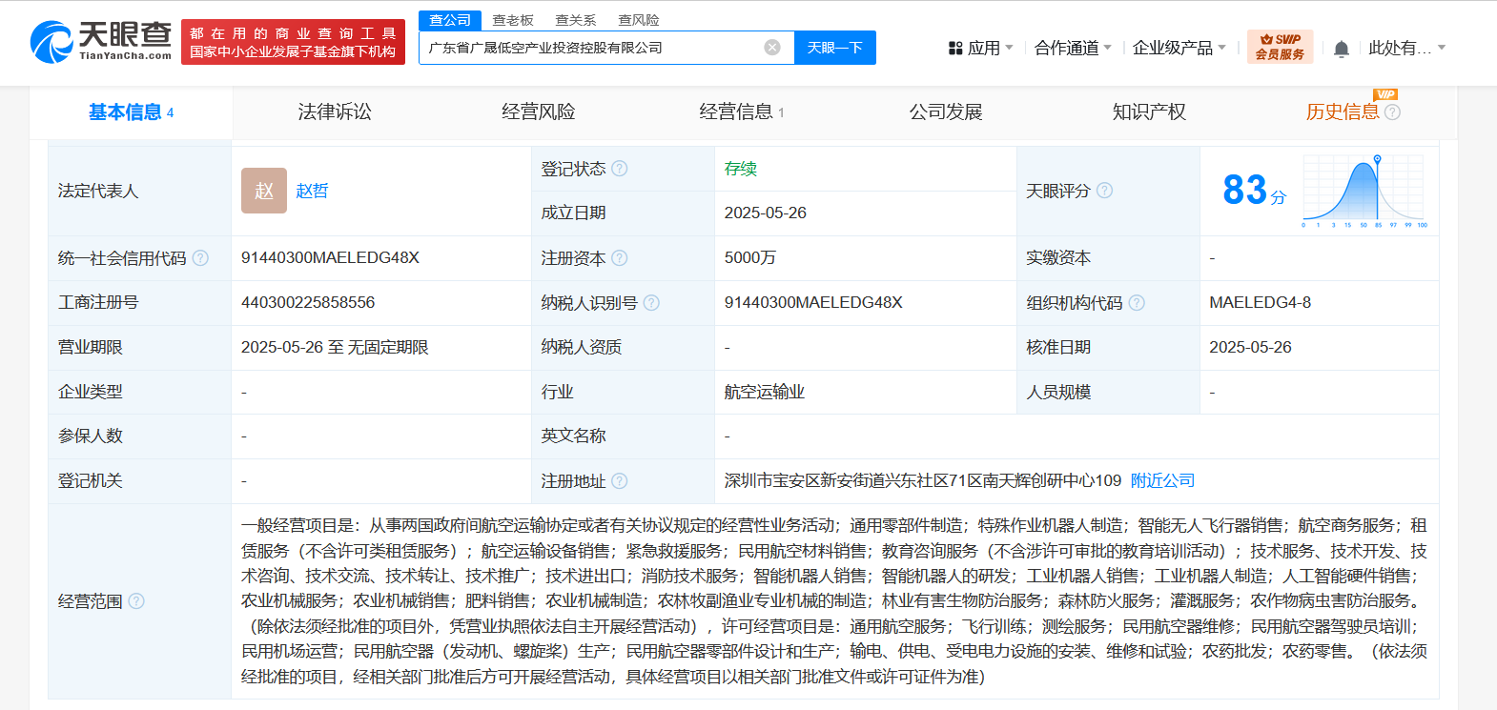Switch to the 法律诉讼 tab

pos(335,112)
